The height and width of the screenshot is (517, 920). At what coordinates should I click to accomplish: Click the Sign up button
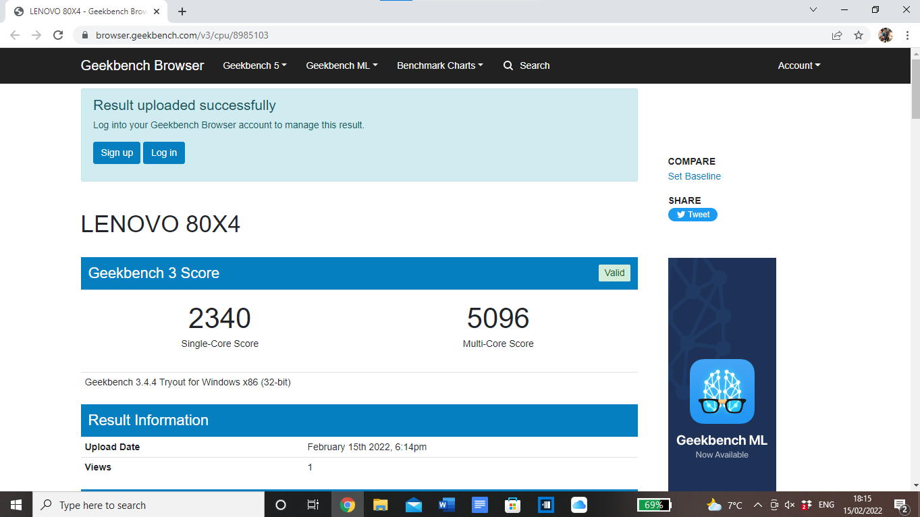coord(117,153)
